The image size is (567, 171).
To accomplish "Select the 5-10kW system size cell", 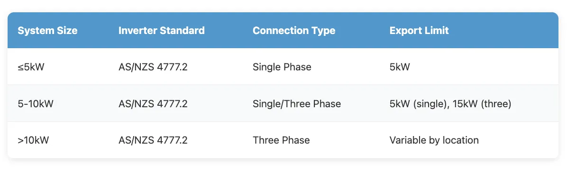I will (x=36, y=104).
